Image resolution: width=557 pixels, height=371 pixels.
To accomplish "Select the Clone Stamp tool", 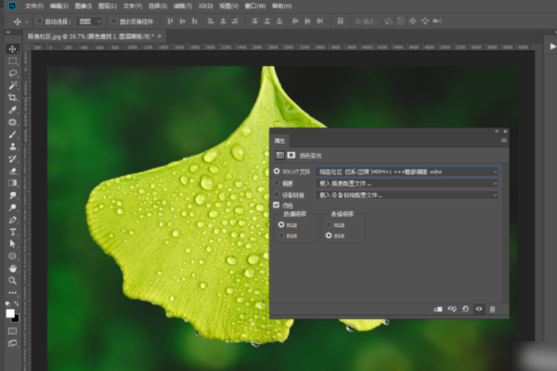I will [13, 147].
